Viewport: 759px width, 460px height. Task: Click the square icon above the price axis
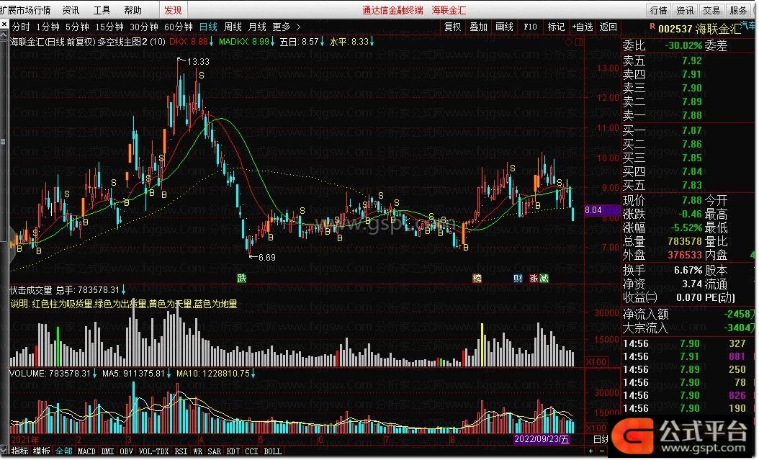click(579, 42)
